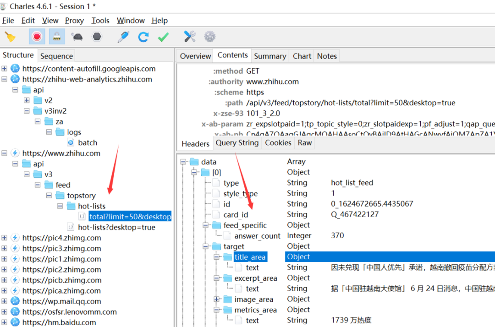
Task: Open the View menu
Action: click(x=50, y=21)
